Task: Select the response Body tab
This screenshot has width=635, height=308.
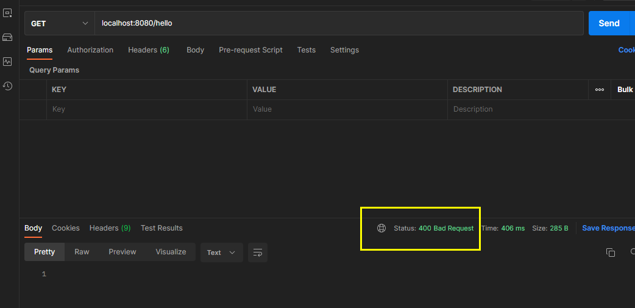Action: 33,228
